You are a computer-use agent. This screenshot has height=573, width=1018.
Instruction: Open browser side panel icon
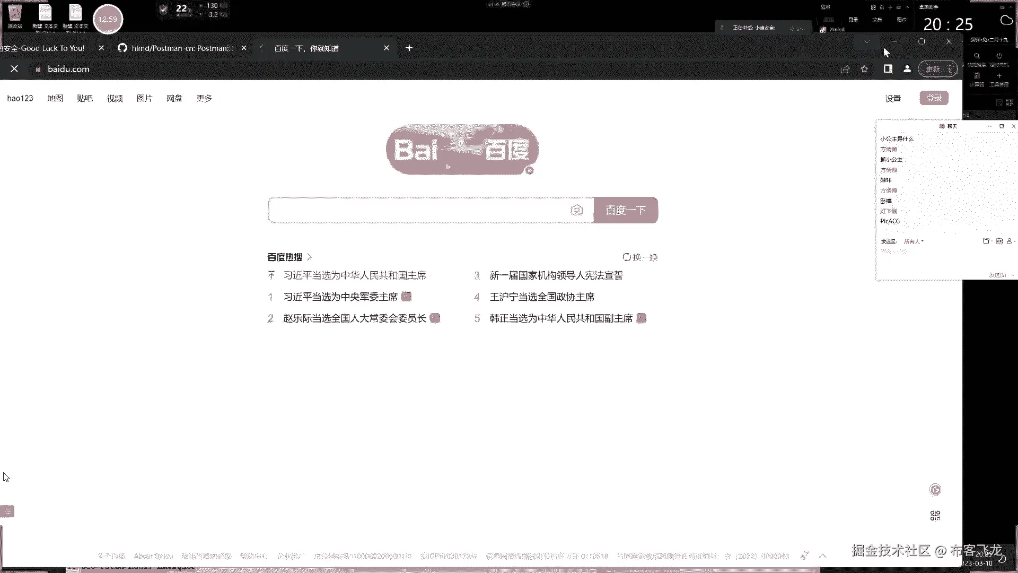tap(888, 68)
